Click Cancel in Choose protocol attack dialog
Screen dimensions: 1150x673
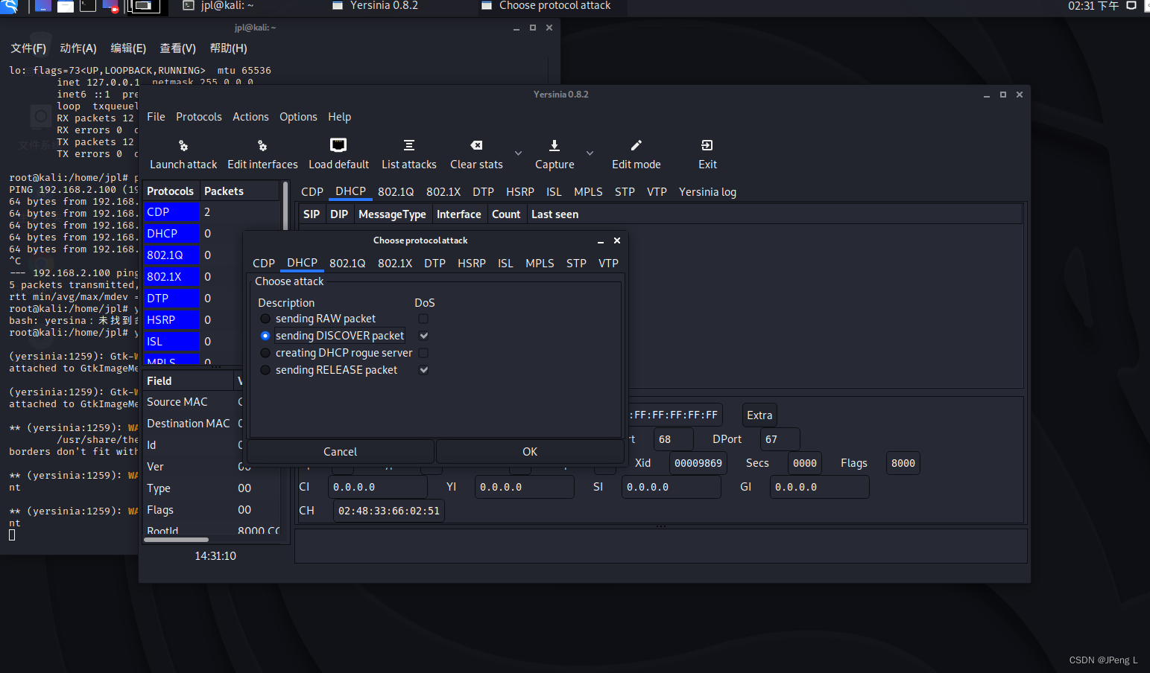340,452
